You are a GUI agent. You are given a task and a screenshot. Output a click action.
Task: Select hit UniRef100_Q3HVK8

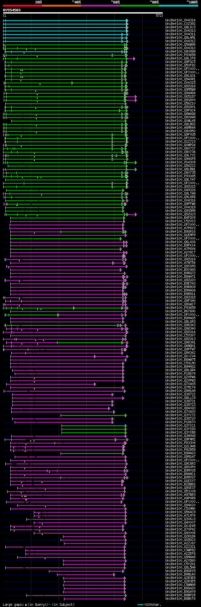click(x=180, y=436)
